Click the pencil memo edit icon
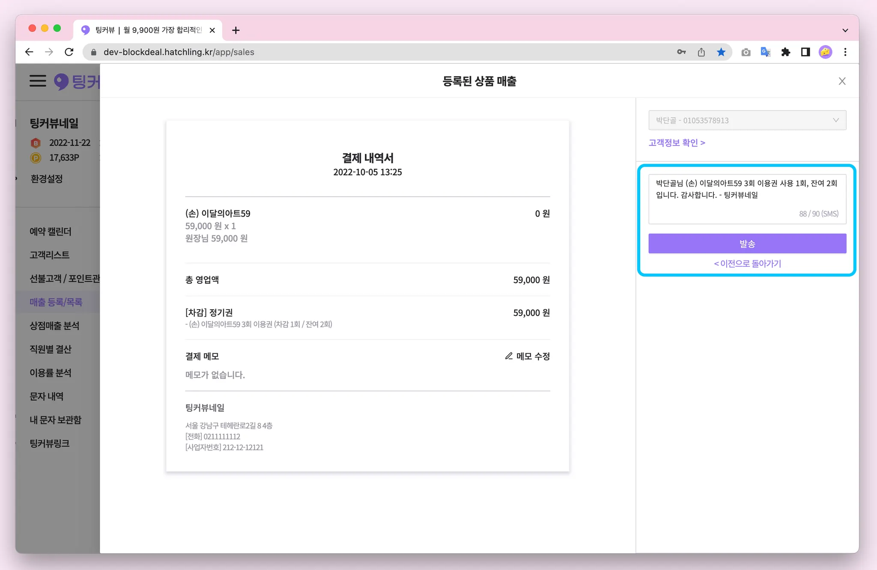The height and width of the screenshot is (570, 877). (x=509, y=356)
